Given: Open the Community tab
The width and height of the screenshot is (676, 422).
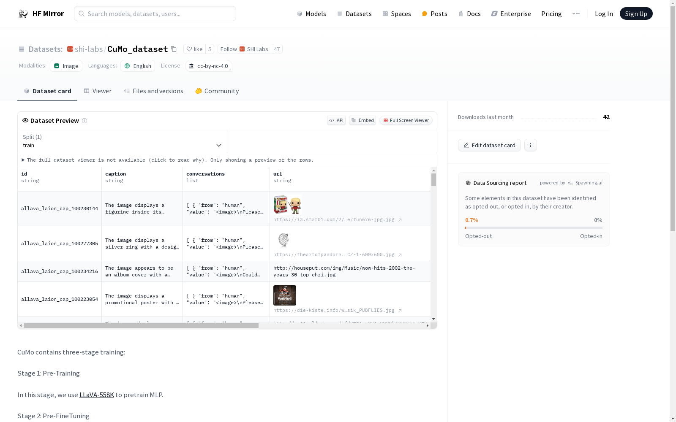Looking at the screenshot, I should [x=217, y=91].
